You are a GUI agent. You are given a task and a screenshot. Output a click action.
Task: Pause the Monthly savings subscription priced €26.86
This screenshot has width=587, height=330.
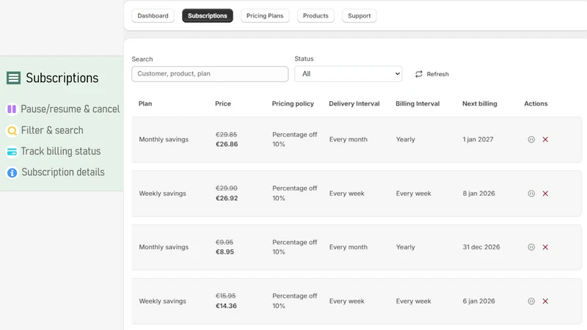coord(531,139)
